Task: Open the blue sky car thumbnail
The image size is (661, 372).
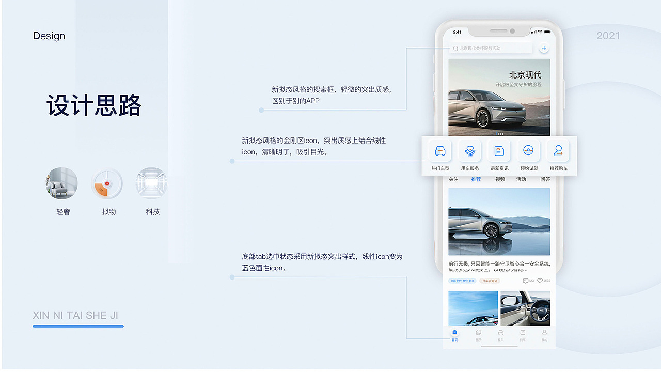Action: click(x=473, y=308)
